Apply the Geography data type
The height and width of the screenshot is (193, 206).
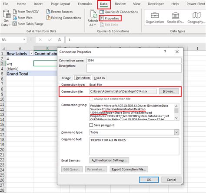[196, 18]
